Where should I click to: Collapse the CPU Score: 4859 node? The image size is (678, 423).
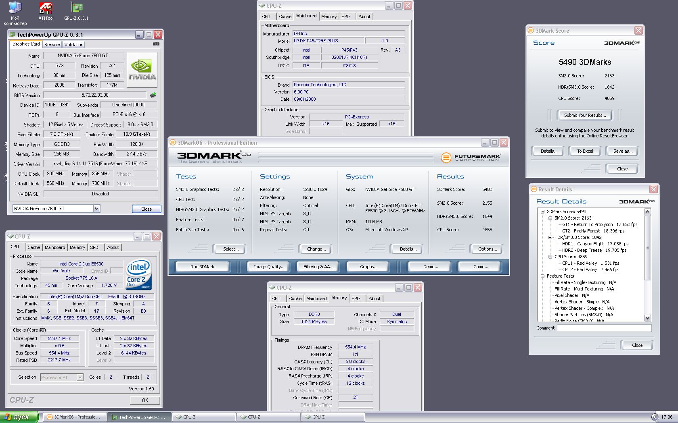pos(550,257)
